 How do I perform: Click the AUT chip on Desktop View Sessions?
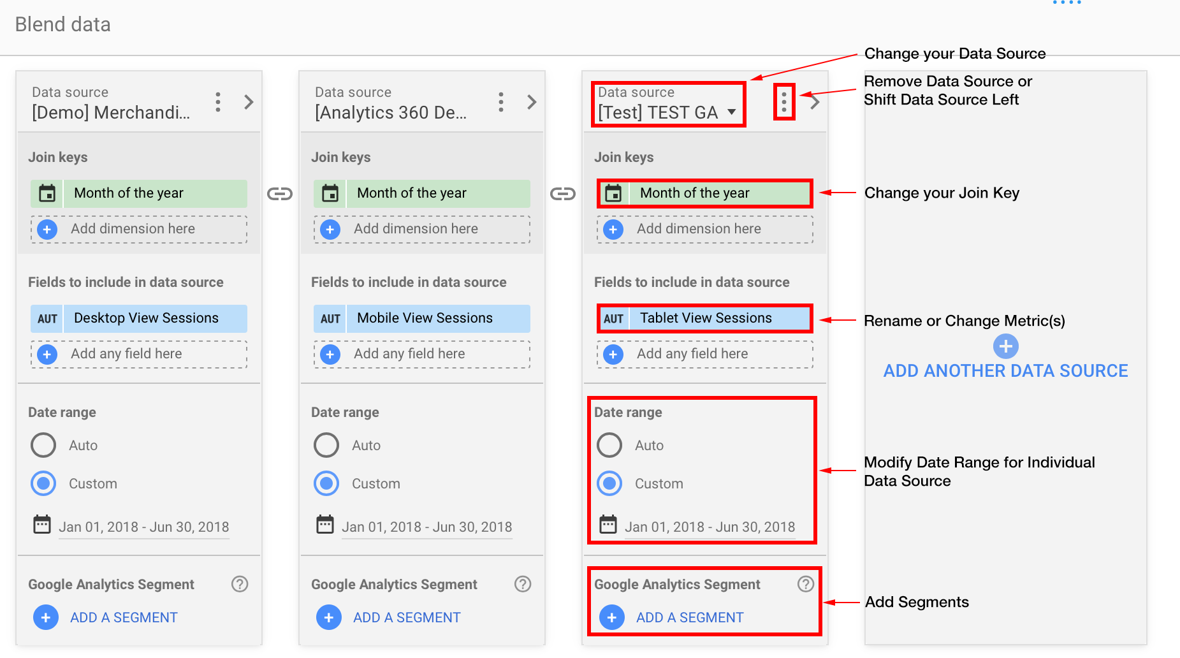46,318
